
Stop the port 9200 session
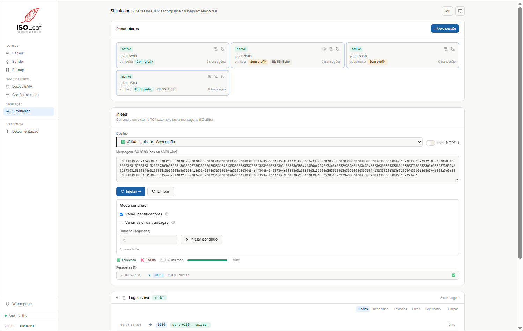coord(223,49)
